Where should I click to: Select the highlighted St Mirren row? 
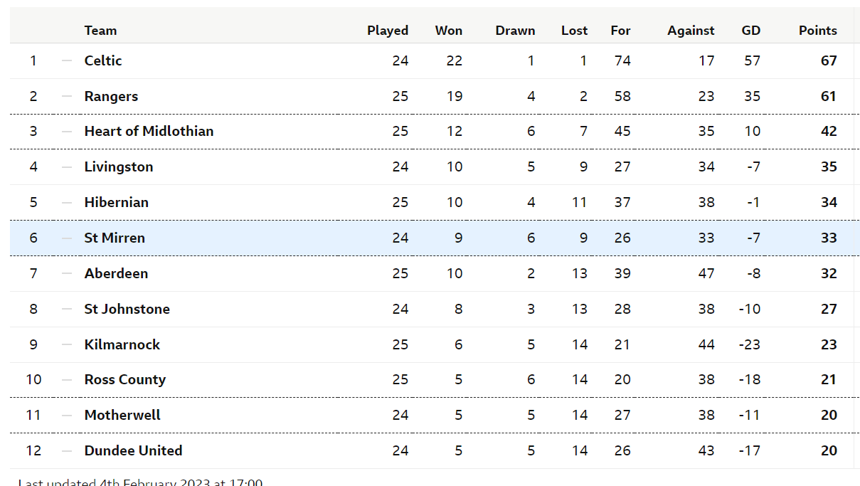(435, 238)
